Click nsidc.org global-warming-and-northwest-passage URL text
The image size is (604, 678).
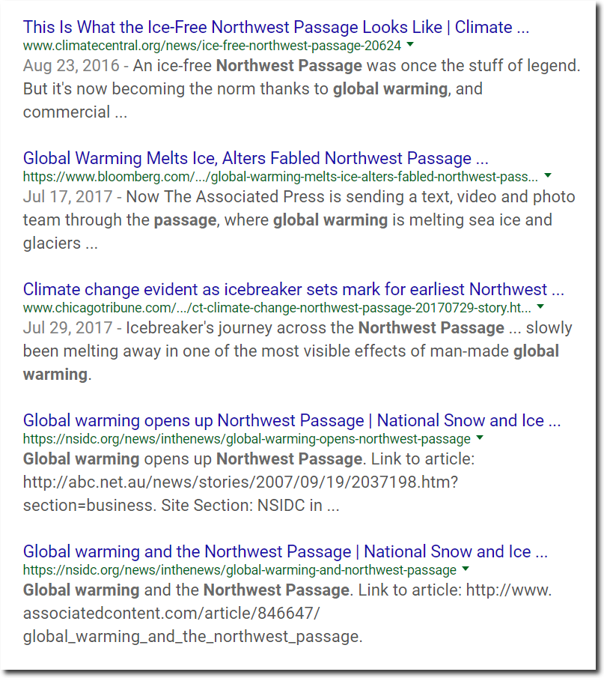[x=240, y=570]
